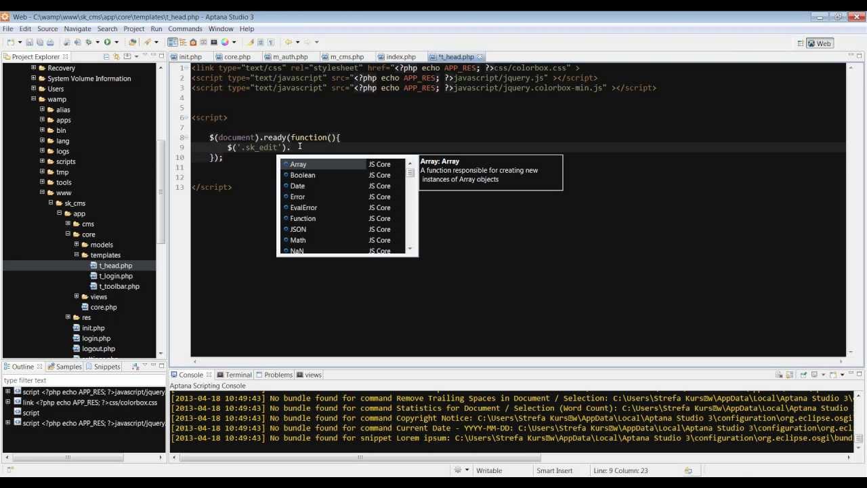The image size is (867, 488).
Task: Switch to index.php editor tab
Action: pos(401,57)
